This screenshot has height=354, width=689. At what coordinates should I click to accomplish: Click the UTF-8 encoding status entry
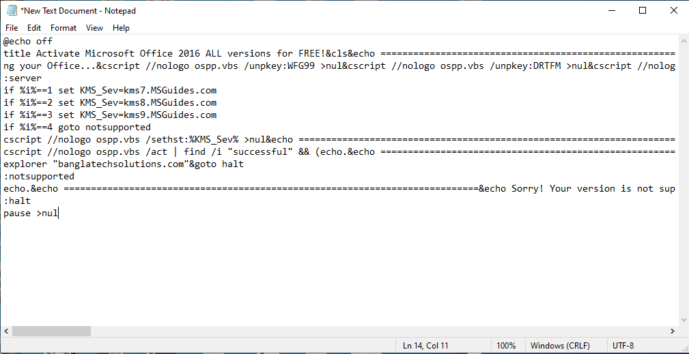coord(623,346)
